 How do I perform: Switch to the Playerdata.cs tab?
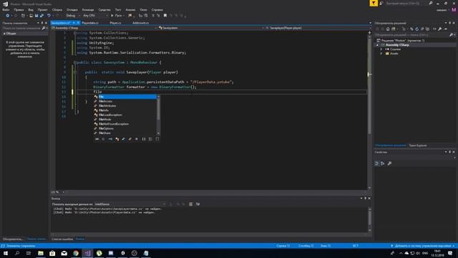[90, 23]
